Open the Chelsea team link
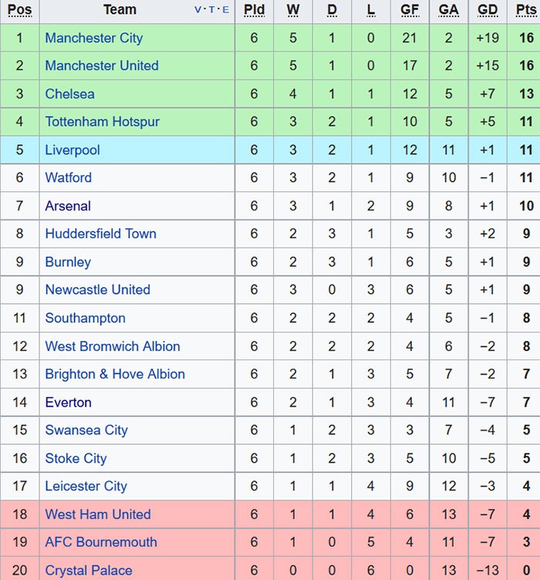The image size is (540, 580). pos(69,94)
